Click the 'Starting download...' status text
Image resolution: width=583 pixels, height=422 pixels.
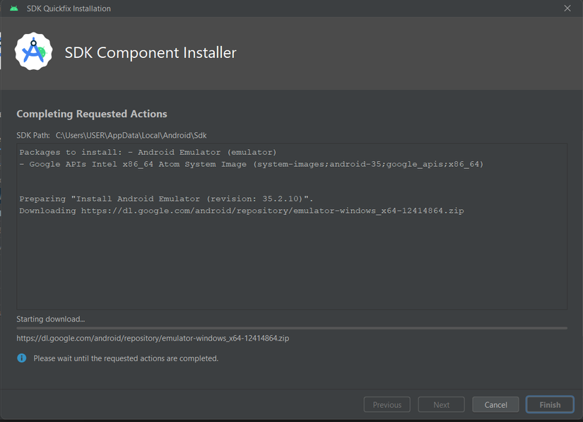pyautogui.click(x=49, y=319)
